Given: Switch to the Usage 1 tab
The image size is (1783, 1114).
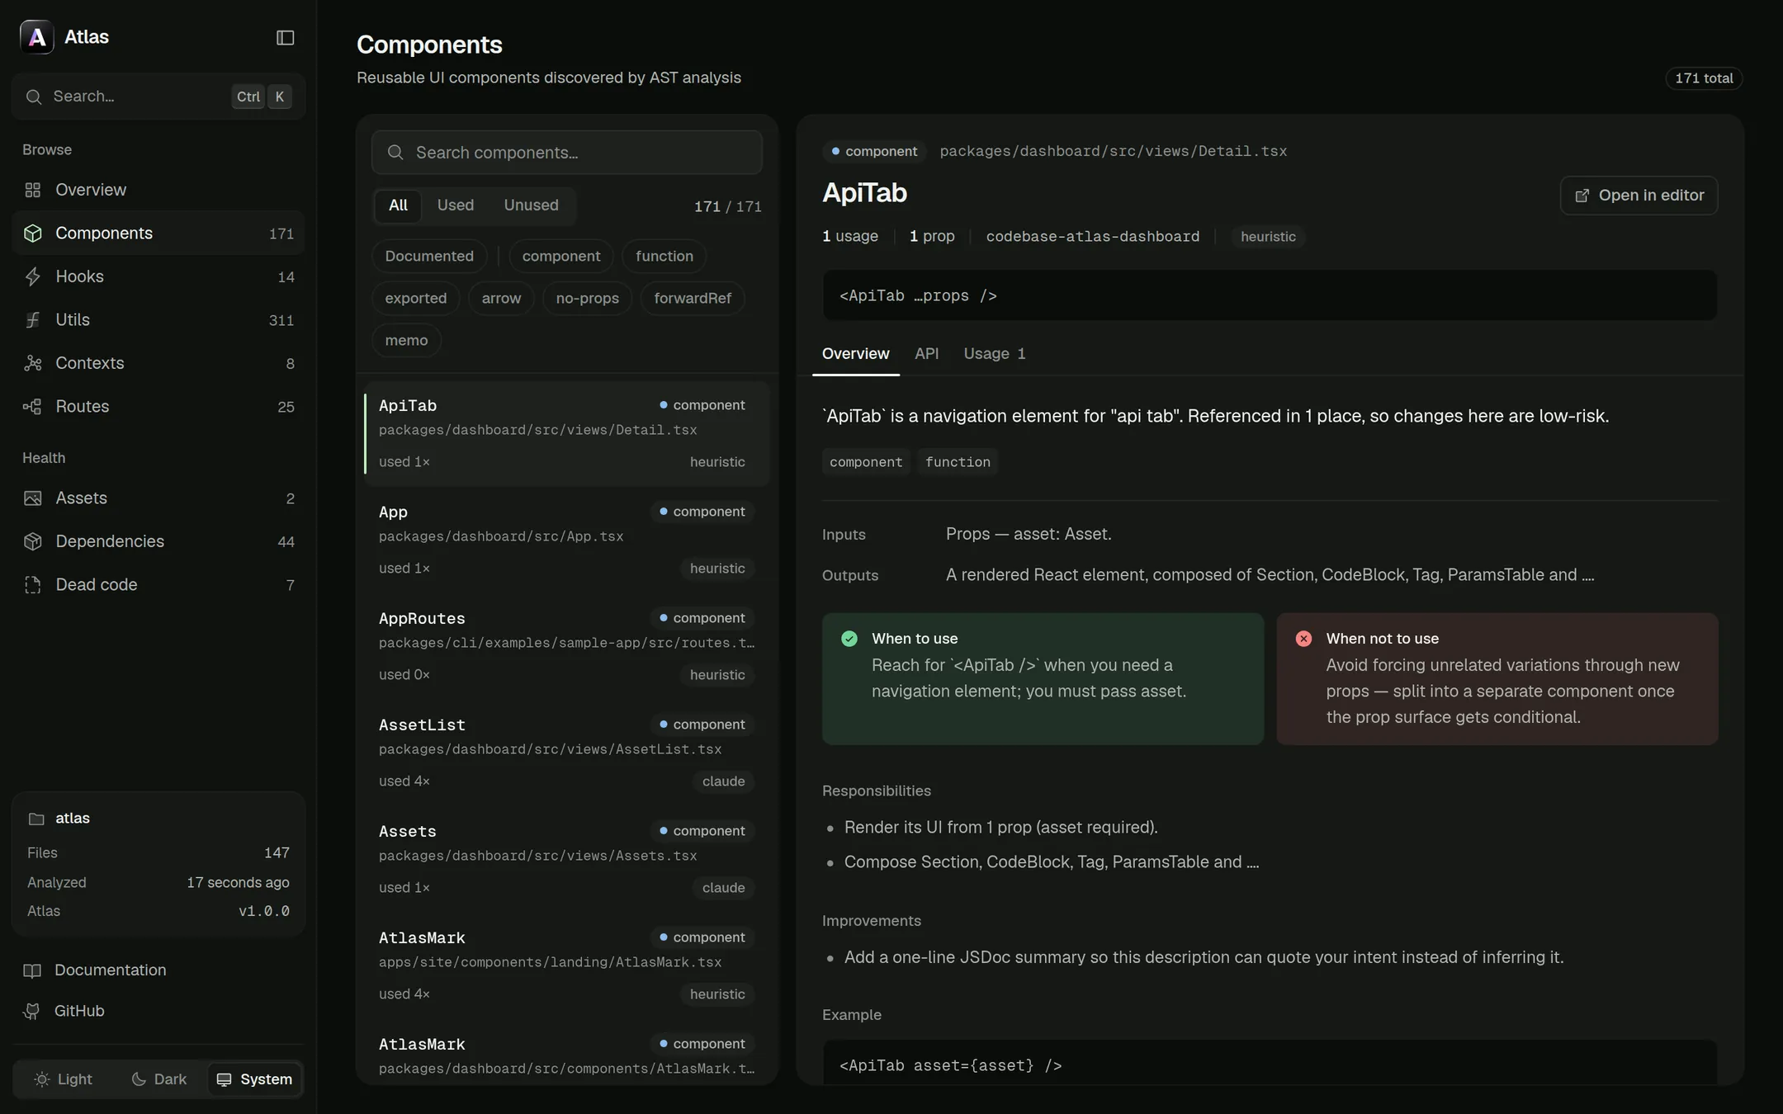Looking at the screenshot, I should click(994, 354).
